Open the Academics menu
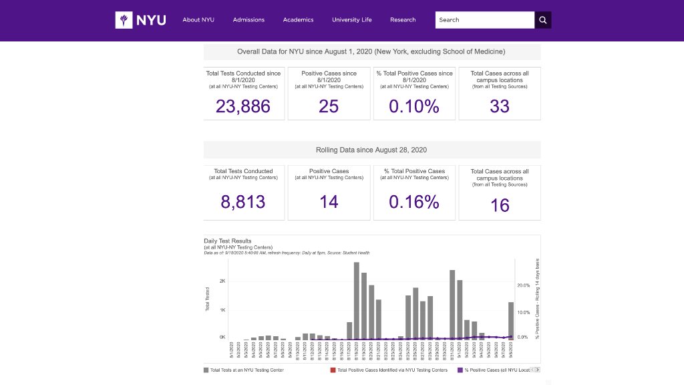This screenshot has width=684, height=385. tap(298, 19)
